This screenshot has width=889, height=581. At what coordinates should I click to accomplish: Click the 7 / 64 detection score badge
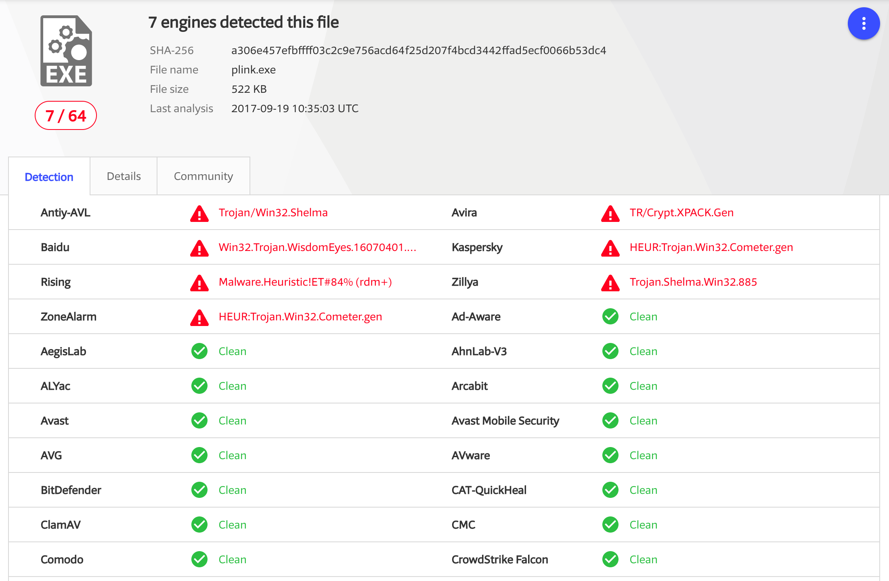[66, 116]
